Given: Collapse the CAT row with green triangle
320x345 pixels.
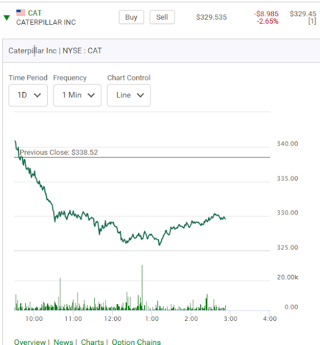Looking at the screenshot, I should pyautogui.click(x=7, y=18).
